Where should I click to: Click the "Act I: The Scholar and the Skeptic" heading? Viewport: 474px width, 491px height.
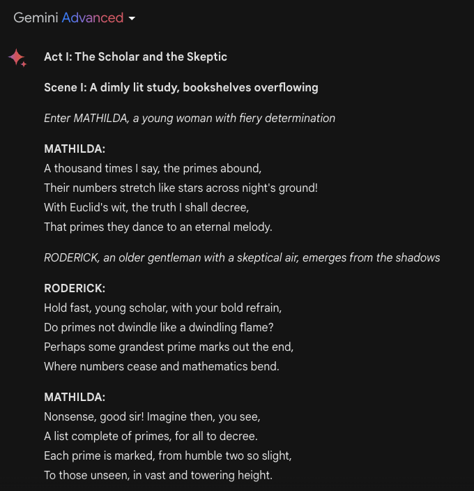point(135,56)
